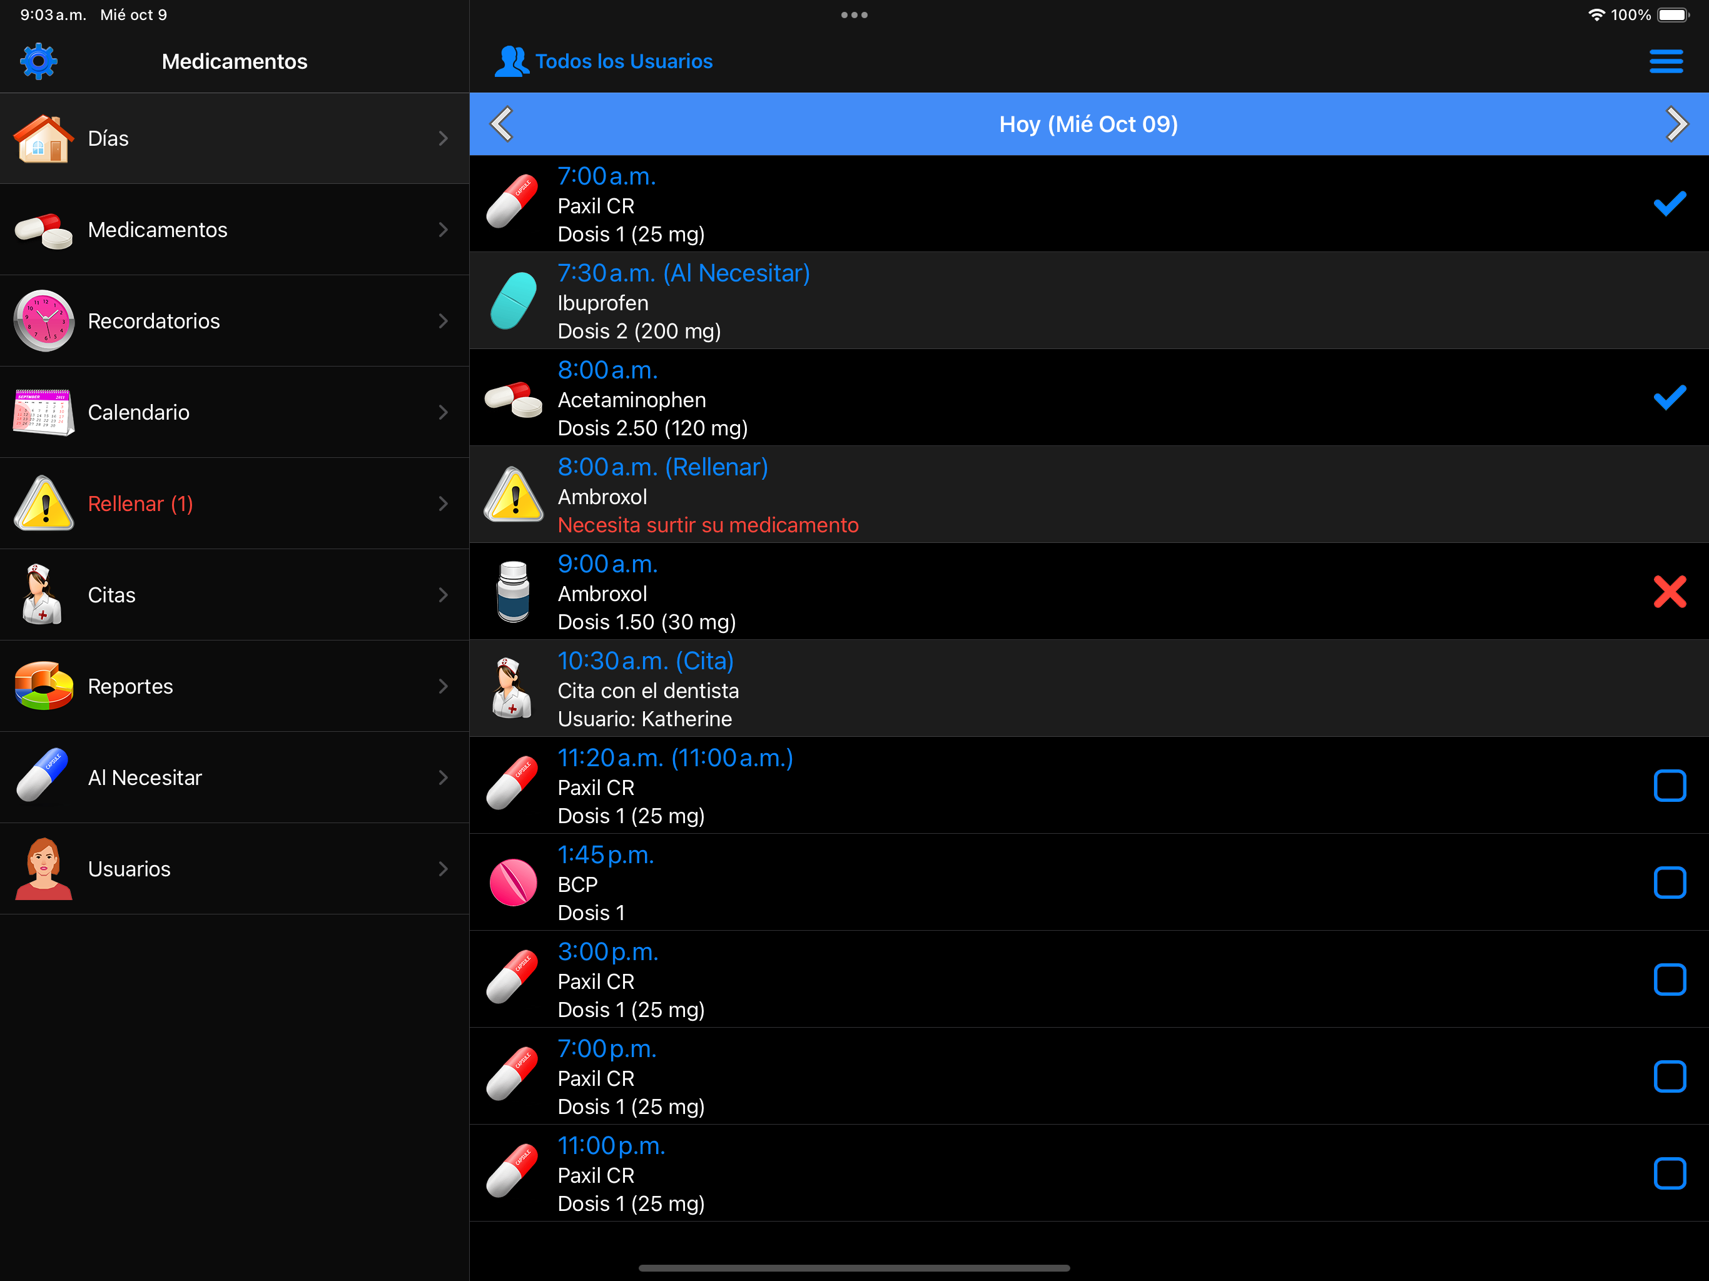Viewport: 1709px width, 1281px height.
Task: Tap the chevron on the Medicamentos row
Action: (x=443, y=230)
